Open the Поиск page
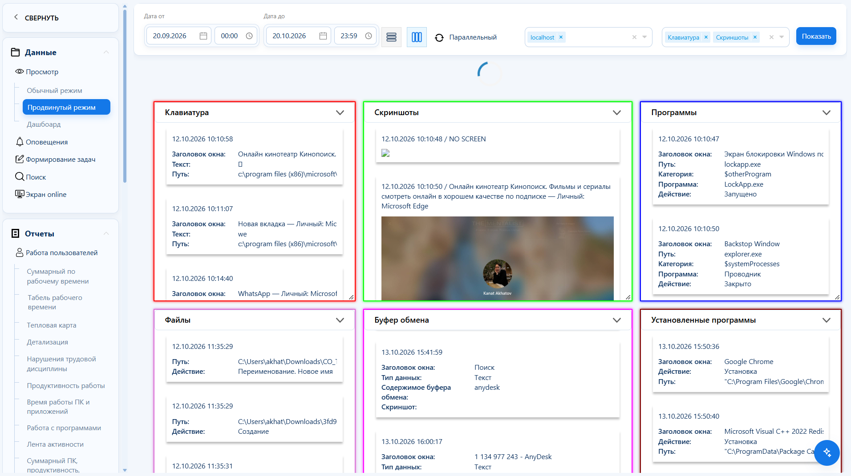 (x=31, y=177)
